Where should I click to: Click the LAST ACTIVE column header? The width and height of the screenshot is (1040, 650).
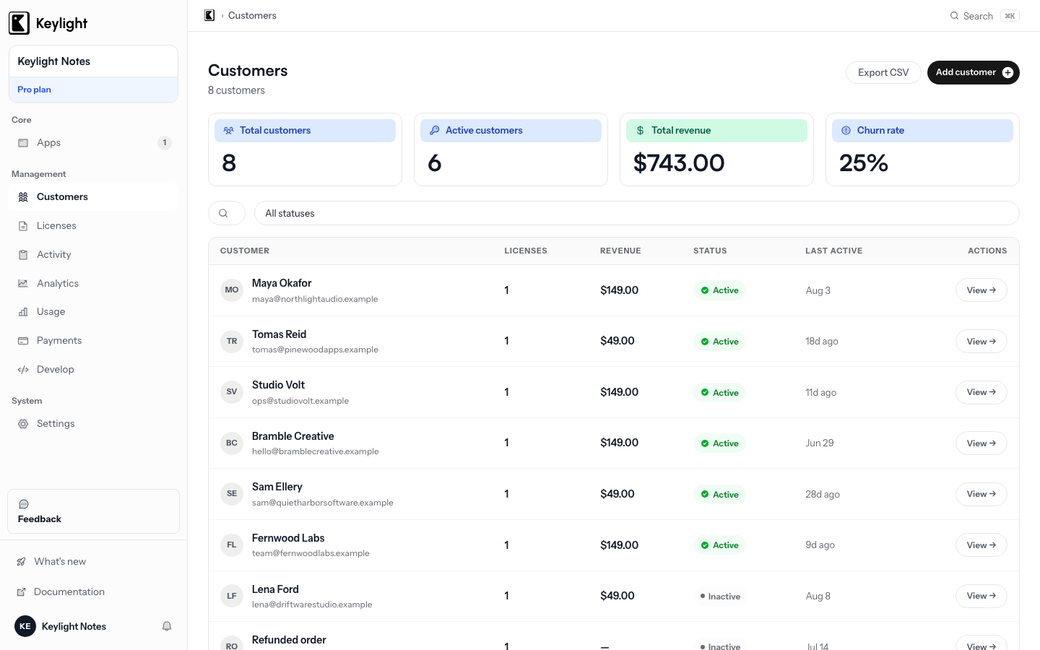pos(834,251)
